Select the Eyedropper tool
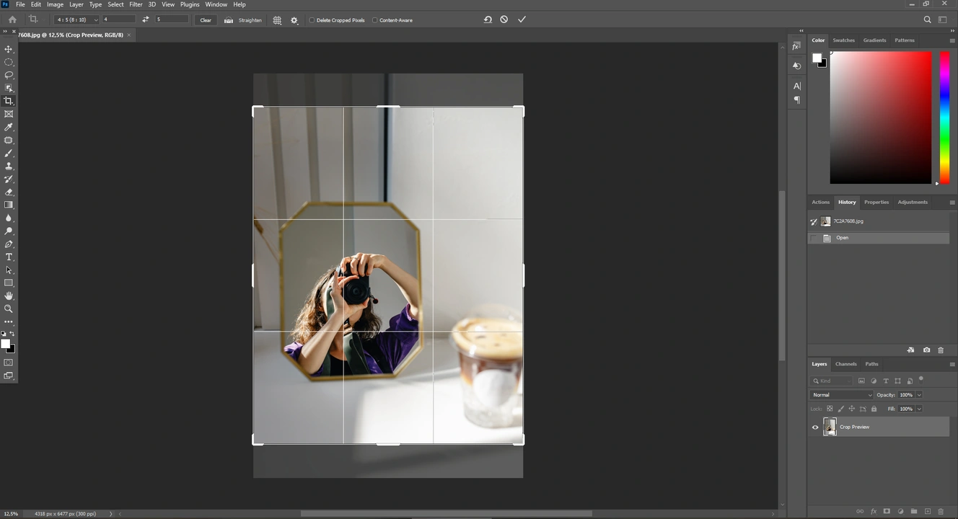 (x=9, y=127)
